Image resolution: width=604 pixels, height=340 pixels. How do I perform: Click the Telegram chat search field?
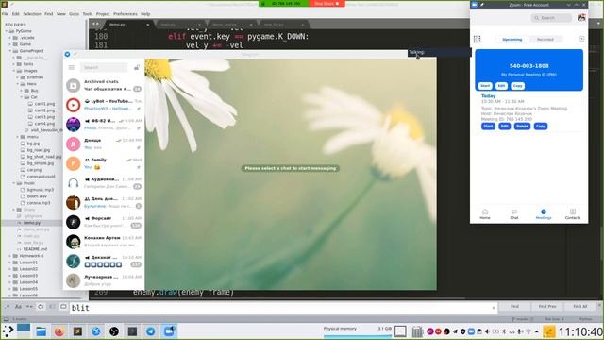pyautogui.click(x=104, y=67)
